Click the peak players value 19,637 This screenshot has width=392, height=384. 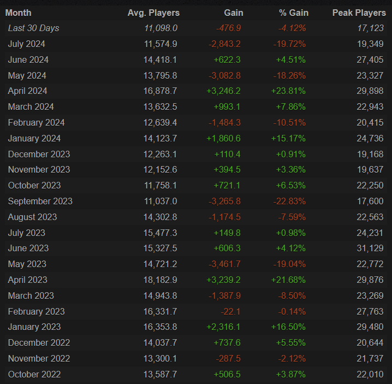pos(370,170)
